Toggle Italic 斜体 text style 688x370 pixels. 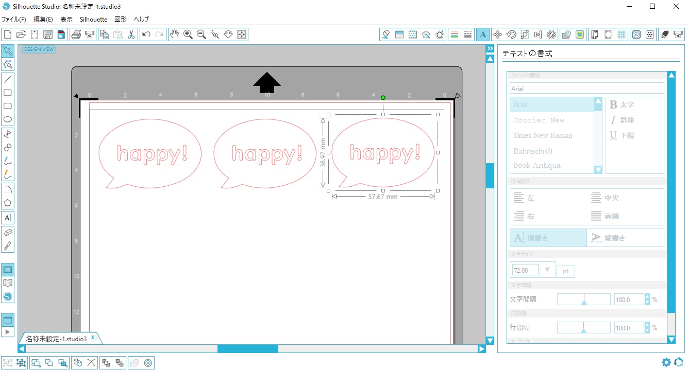coord(622,120)
